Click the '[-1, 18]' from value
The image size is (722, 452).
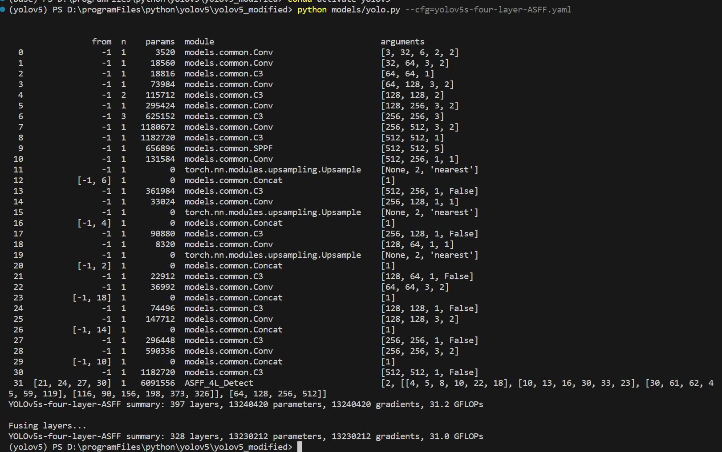(x=92, y=297)
